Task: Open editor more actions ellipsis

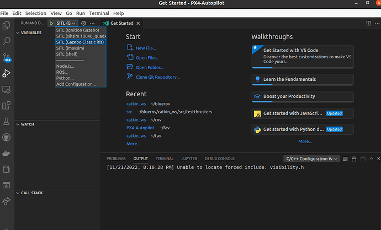Action: pyautogui.click(x=377, y=23)
